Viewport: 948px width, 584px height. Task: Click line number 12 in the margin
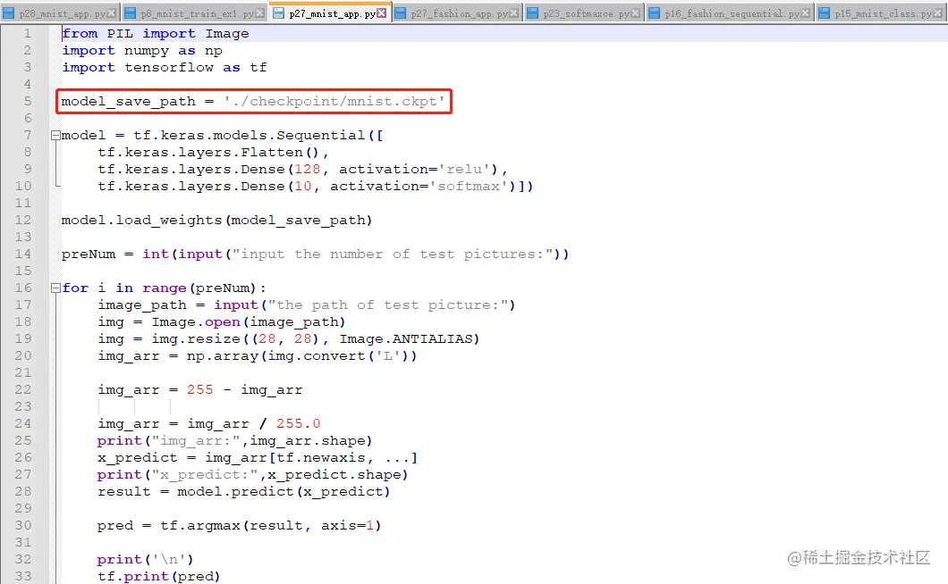click(x=23, y=220)
